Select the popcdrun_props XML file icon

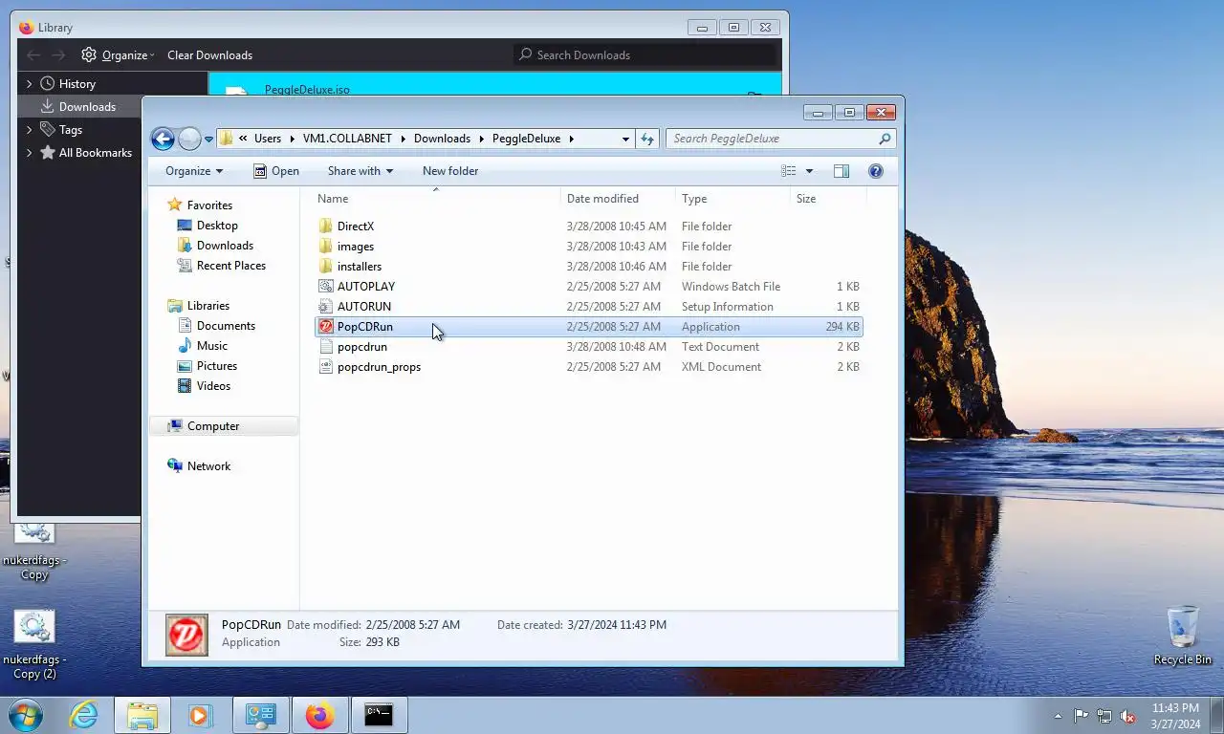(325, 367)
